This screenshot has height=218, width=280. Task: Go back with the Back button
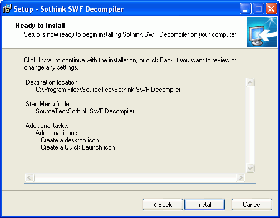[163, 205]
